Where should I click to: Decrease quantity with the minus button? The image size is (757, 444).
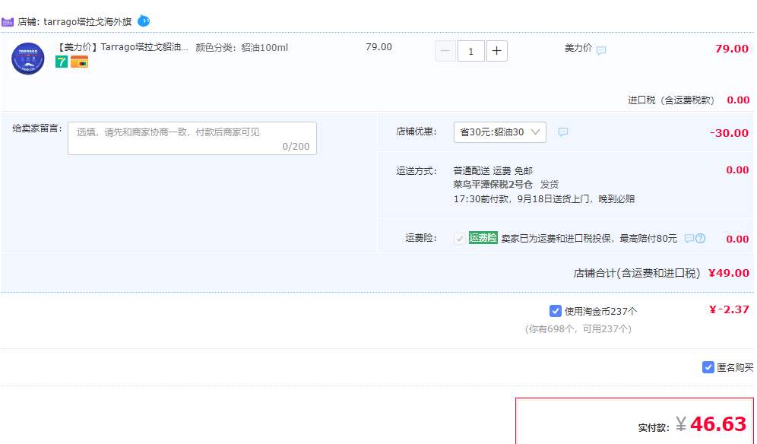445,51
